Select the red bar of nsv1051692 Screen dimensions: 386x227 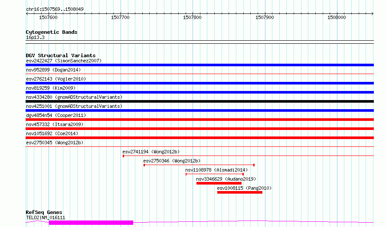[200, 138]
